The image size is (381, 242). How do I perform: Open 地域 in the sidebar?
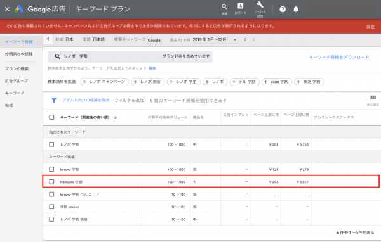point(9,105)
